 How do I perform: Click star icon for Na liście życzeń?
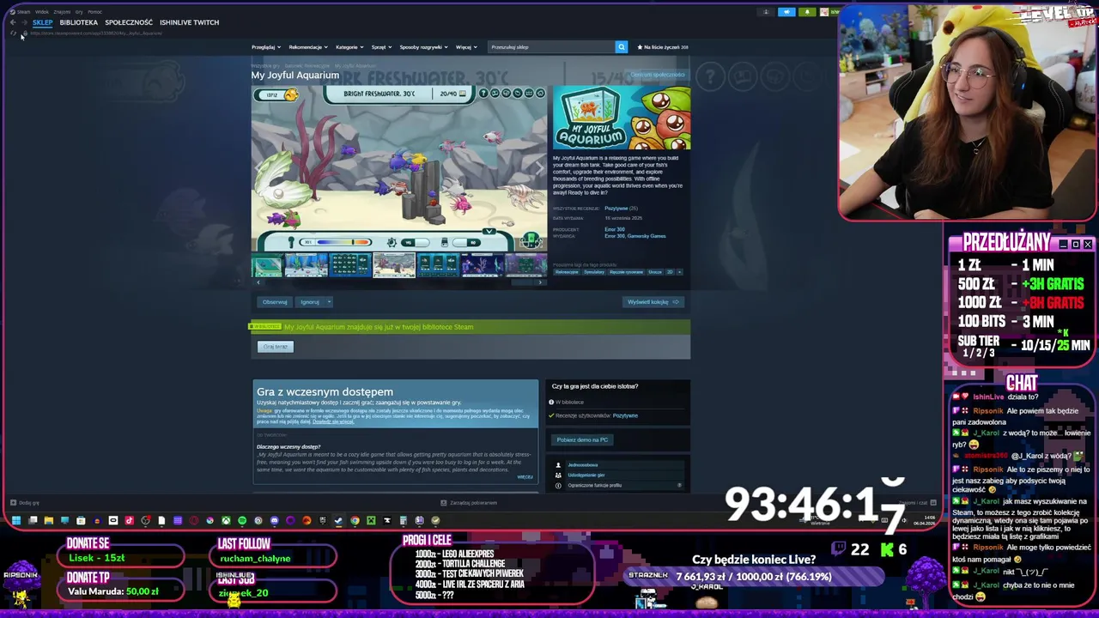(640, 47)
